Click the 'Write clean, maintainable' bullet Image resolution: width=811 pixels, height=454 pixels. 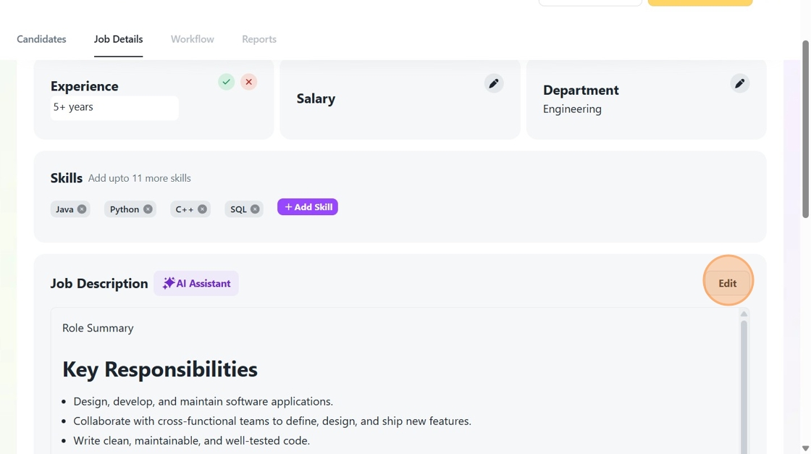[191, 441]
